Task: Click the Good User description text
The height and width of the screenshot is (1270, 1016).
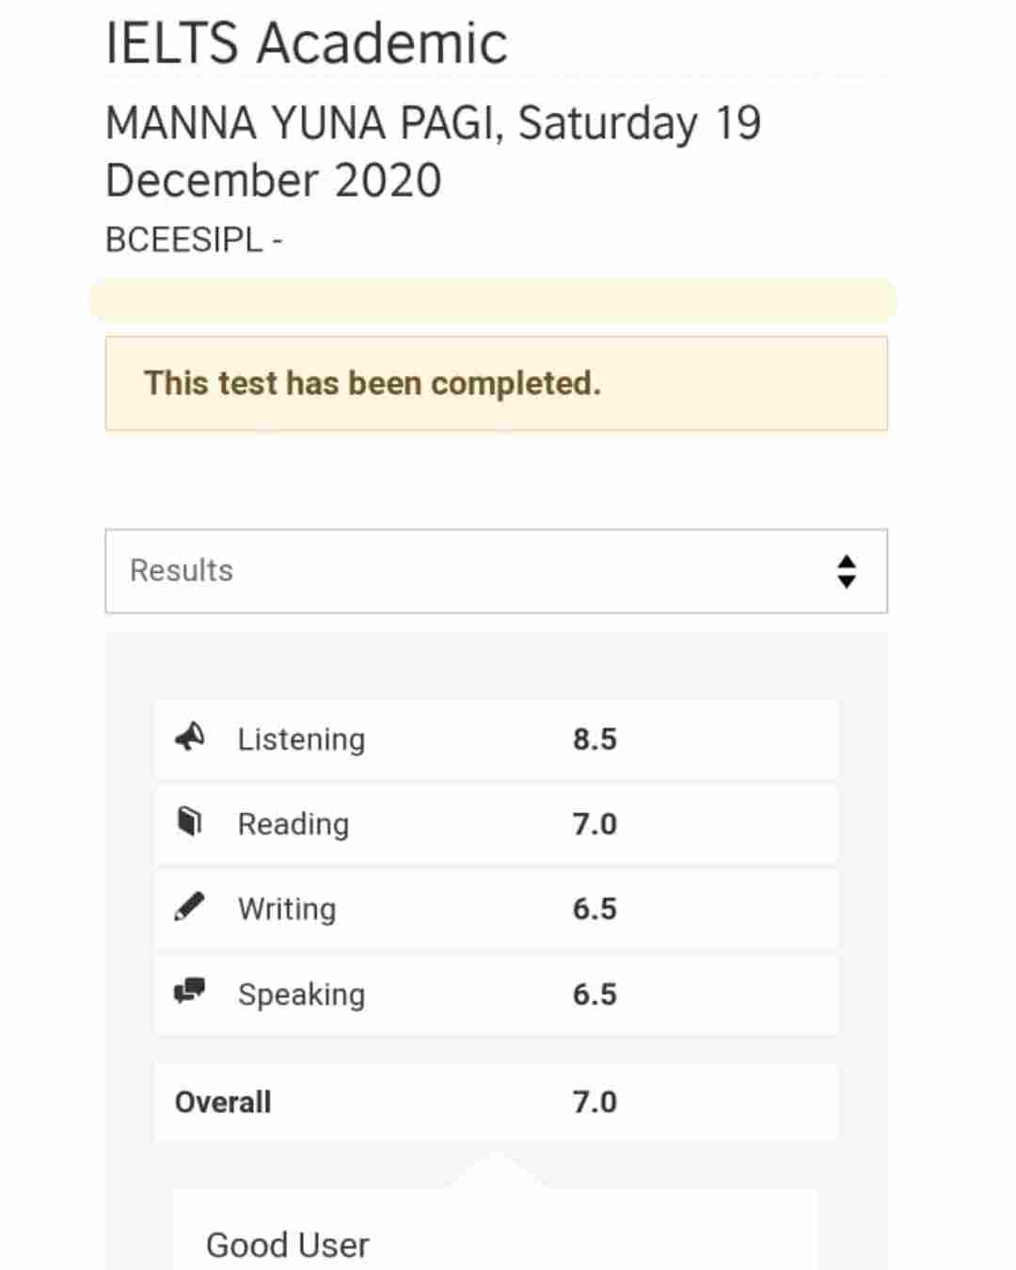Action: pyautogui.click(x=287, y=1245)
